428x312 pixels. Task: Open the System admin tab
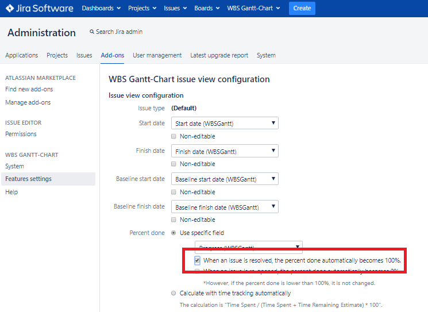point(266,55)
